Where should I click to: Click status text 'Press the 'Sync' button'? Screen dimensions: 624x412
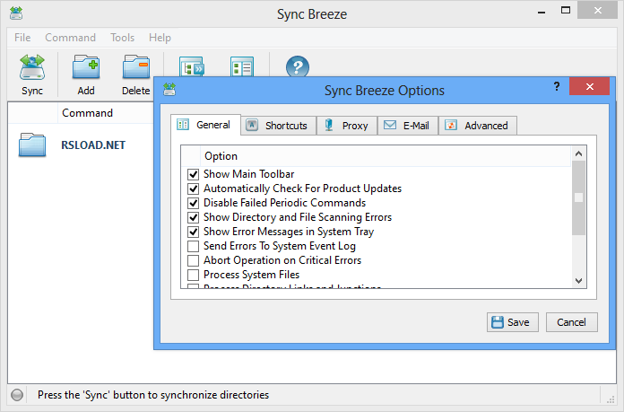pyautogui.click(x=153, y=395)
